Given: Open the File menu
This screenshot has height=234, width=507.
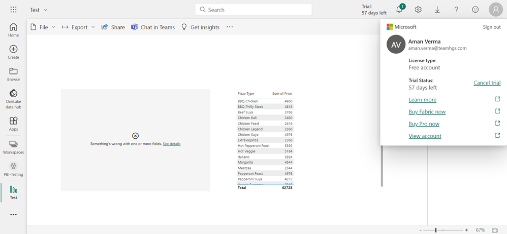Looking at the screenshot, I should pyautogui.click(x=43, y=27).
